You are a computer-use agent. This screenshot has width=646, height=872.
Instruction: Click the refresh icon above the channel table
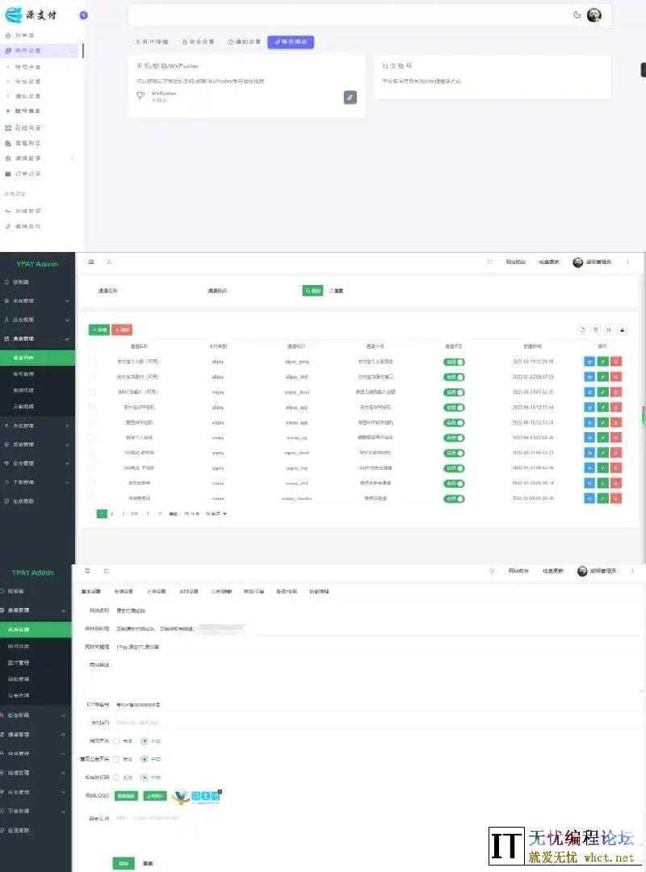(x=582, y=329)
